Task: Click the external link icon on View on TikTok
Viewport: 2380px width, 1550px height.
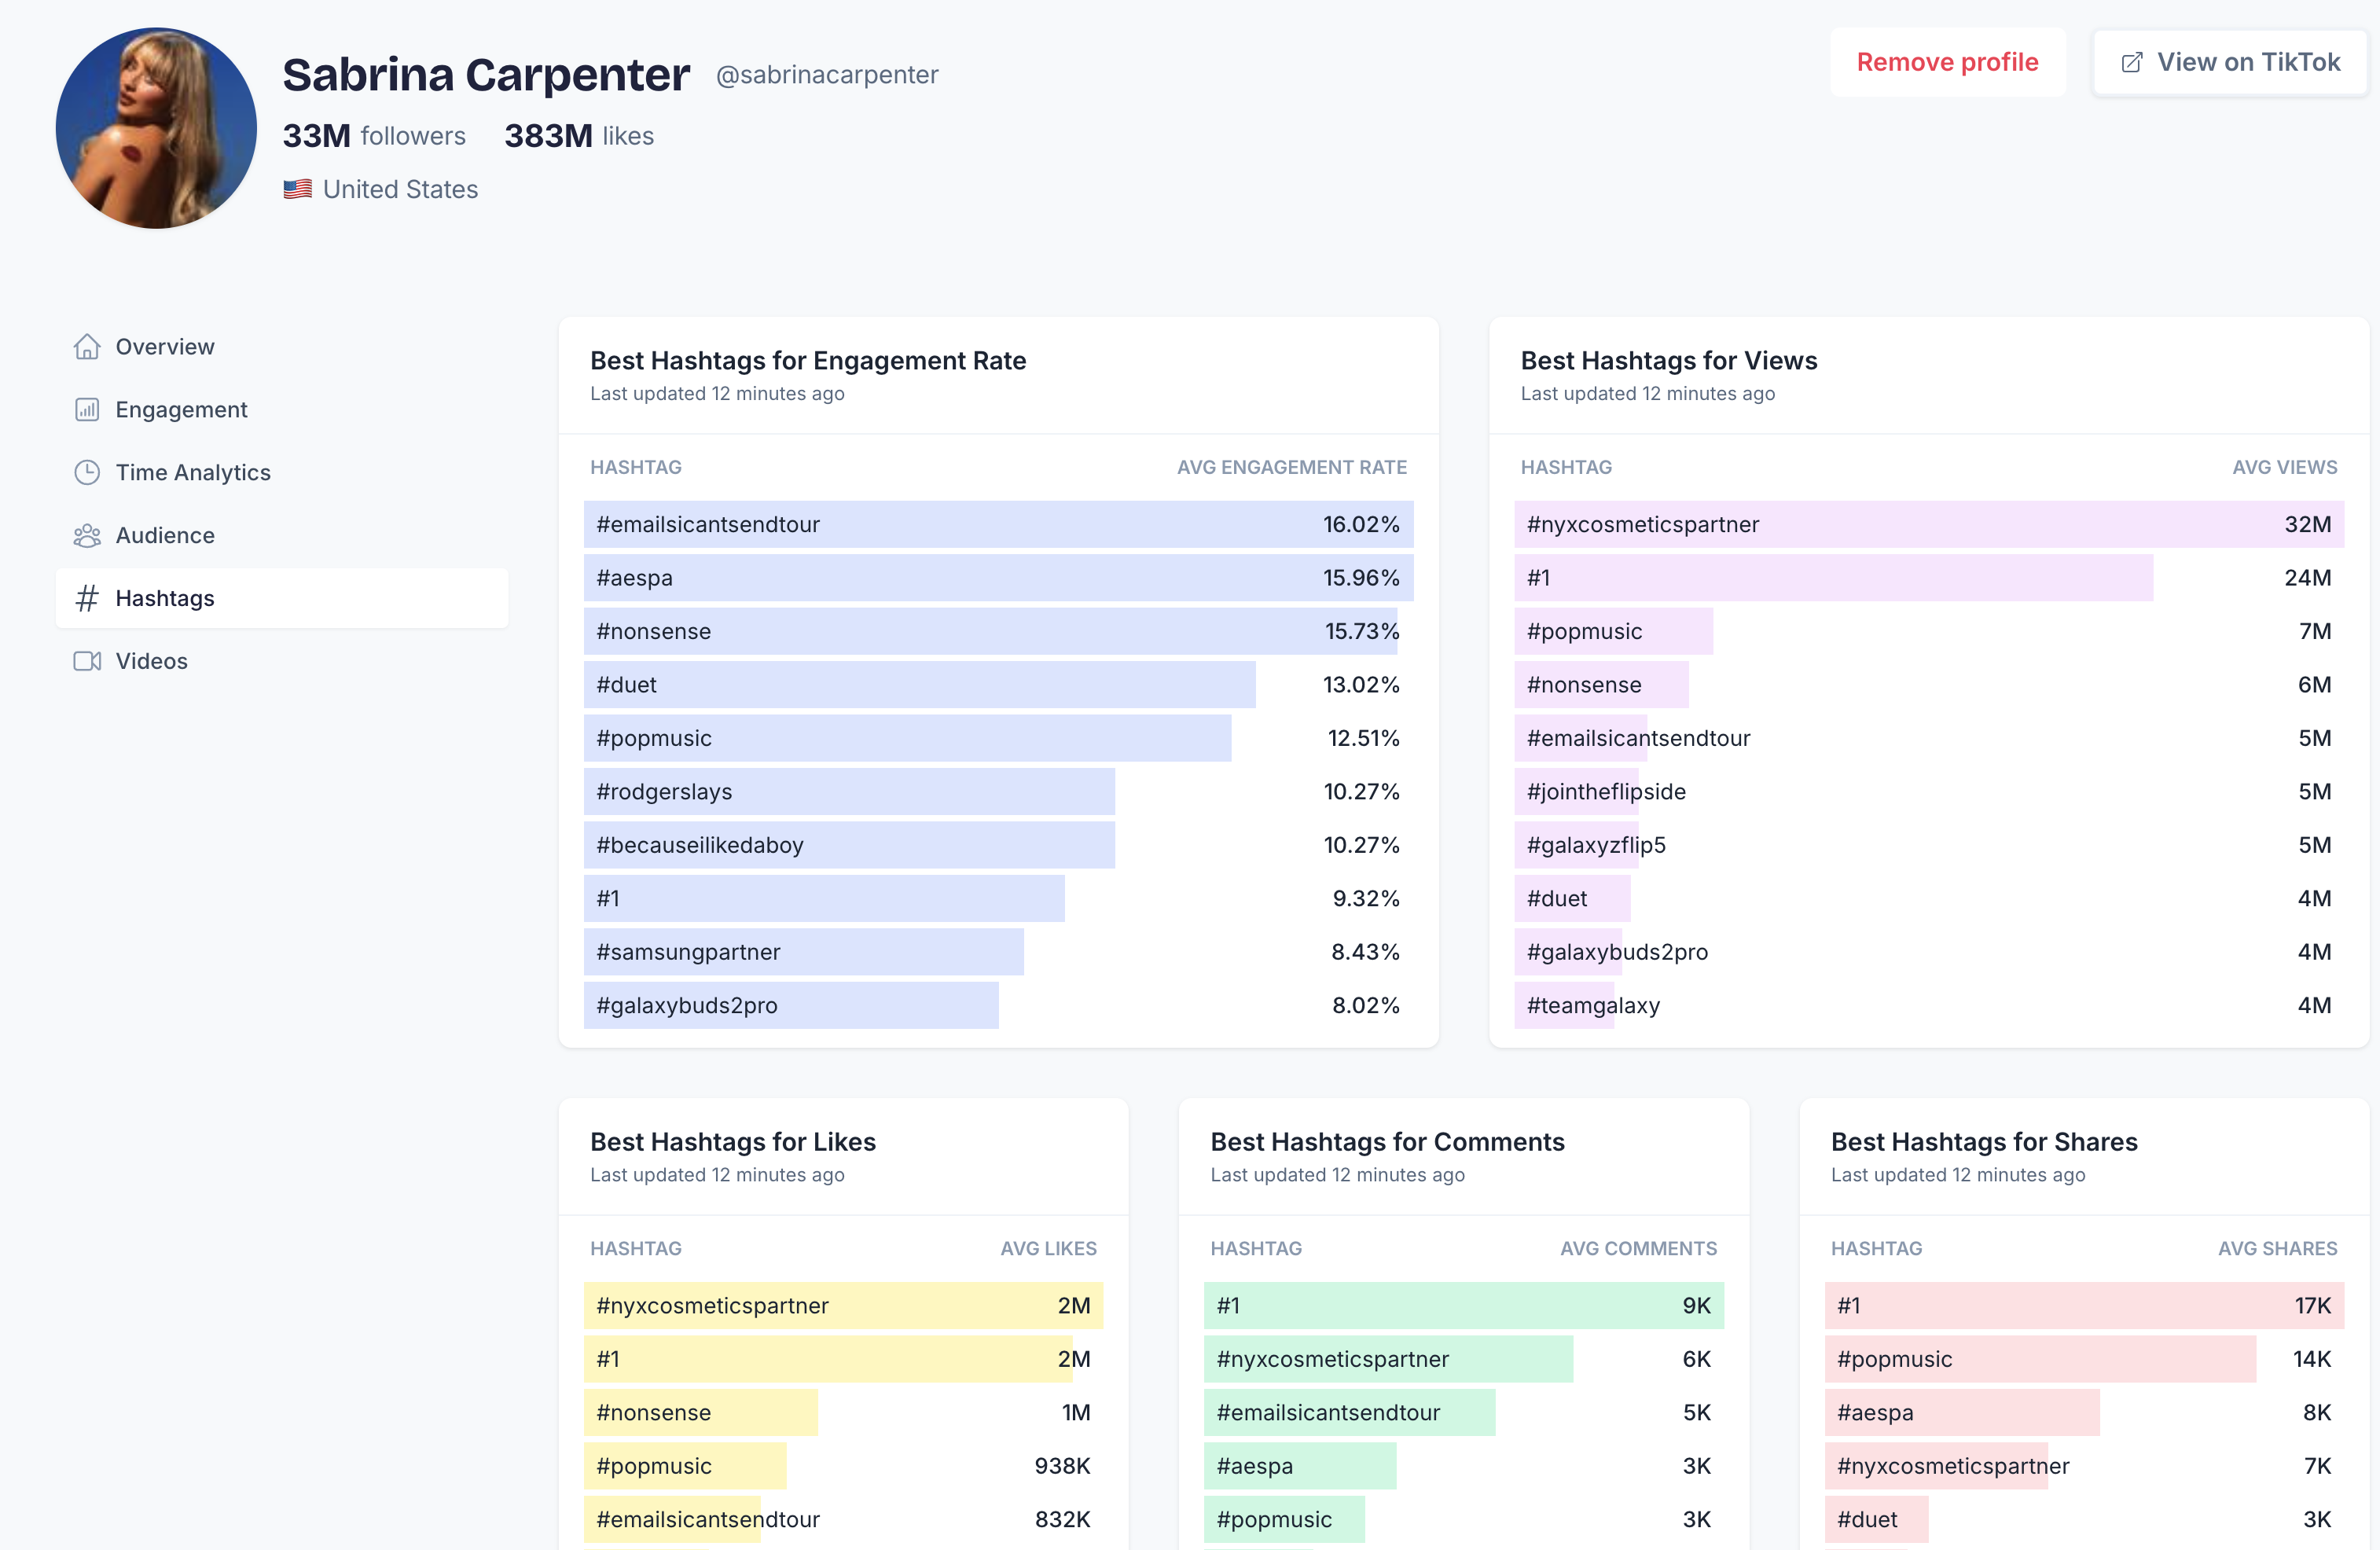Action: tap(2131, 63)
